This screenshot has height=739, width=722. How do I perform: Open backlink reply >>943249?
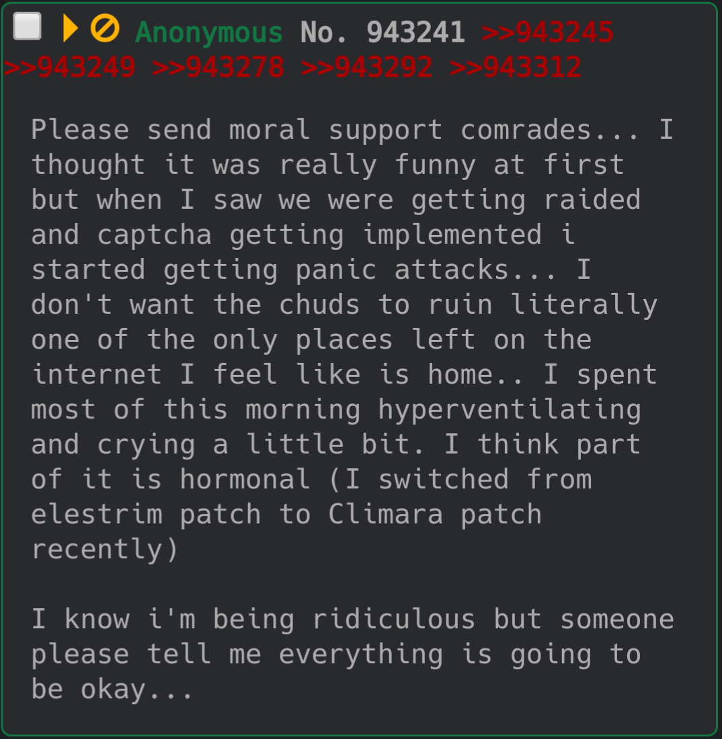click(69, 67)
